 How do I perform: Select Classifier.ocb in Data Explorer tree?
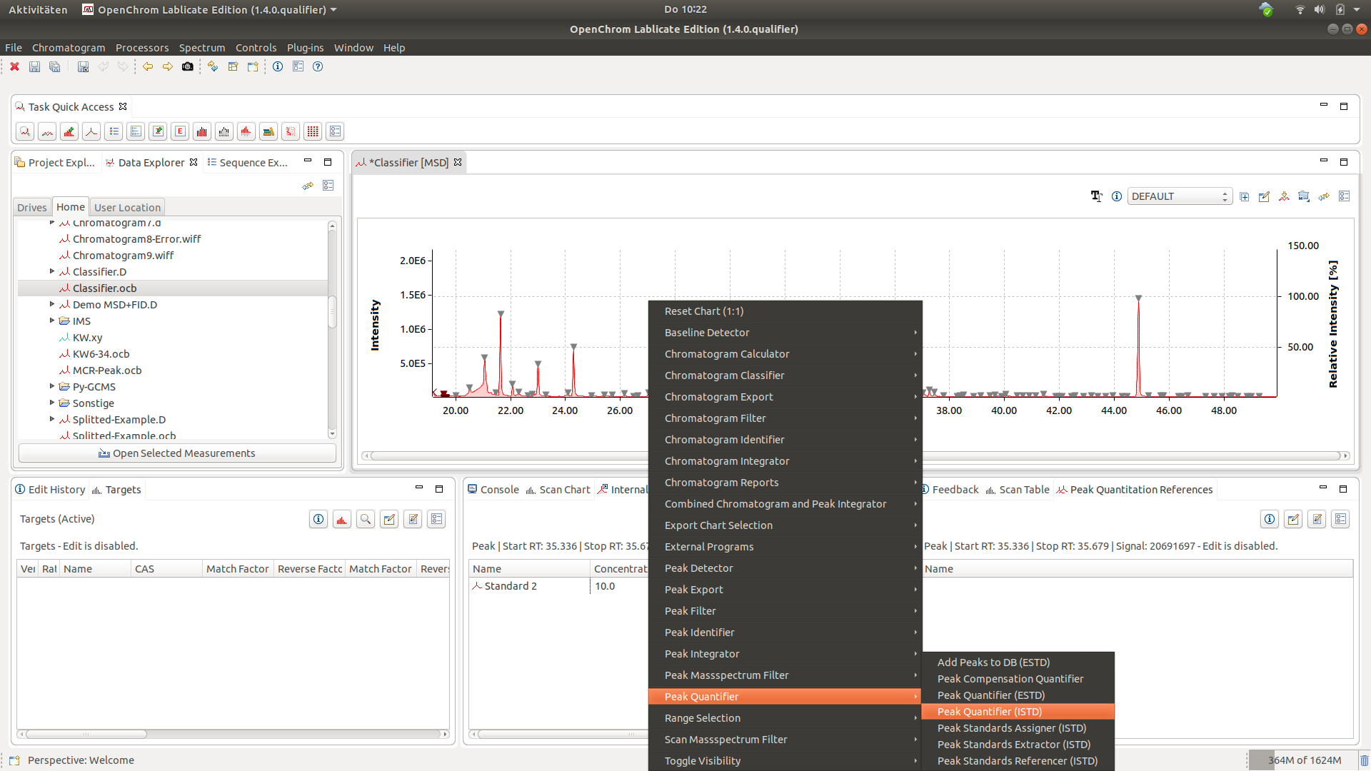click(x=173, y=288)
